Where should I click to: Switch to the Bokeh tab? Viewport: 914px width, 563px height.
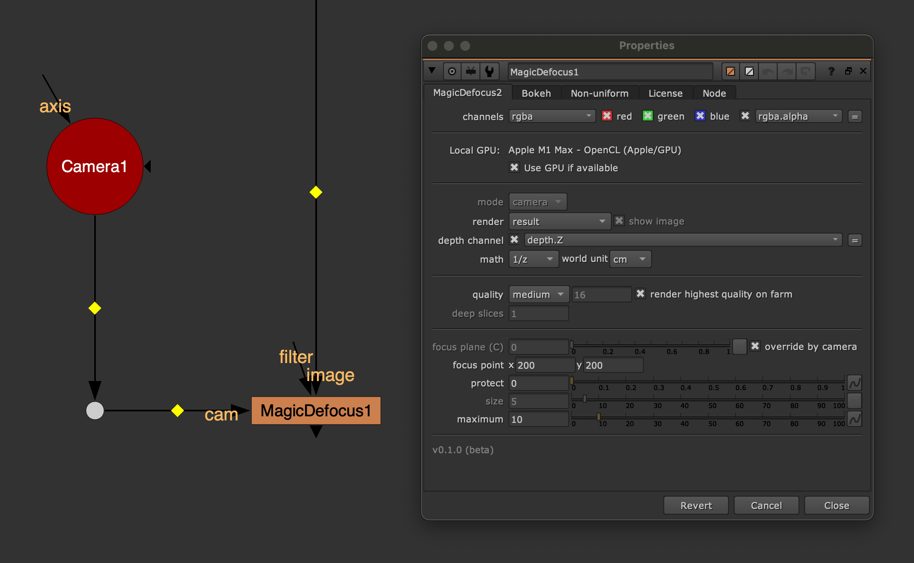[x=536, y=93]
